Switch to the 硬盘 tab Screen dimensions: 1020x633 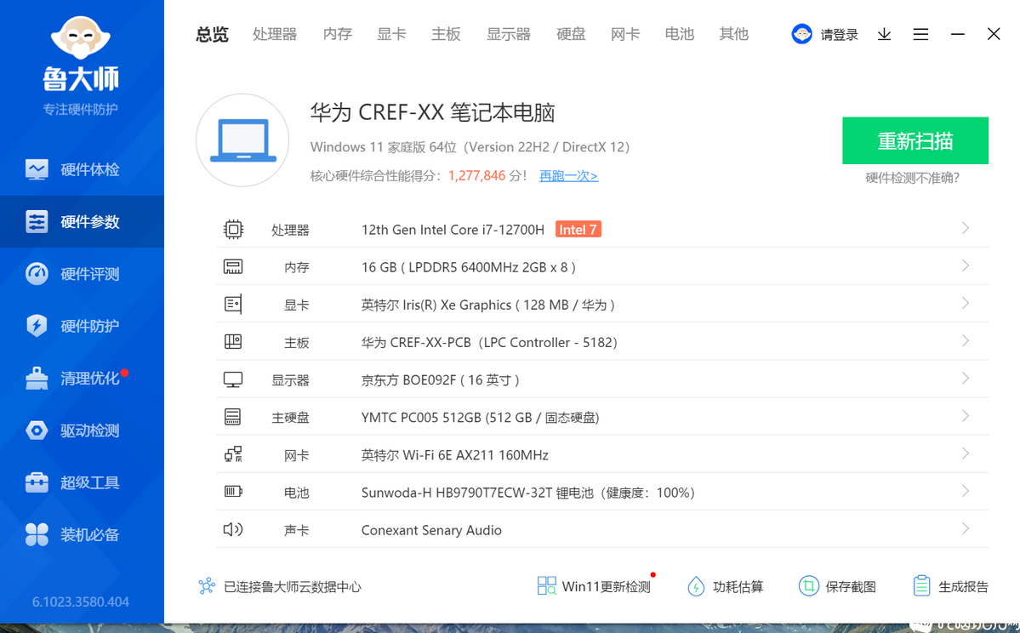(571, 35)
